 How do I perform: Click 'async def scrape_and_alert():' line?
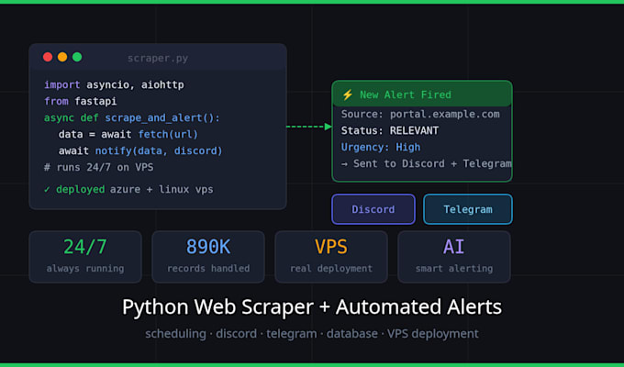[132, 117]
